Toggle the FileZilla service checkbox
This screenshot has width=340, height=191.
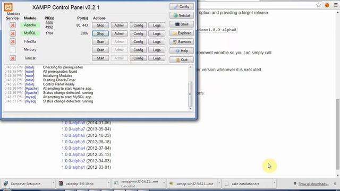(x=13, y=41)
